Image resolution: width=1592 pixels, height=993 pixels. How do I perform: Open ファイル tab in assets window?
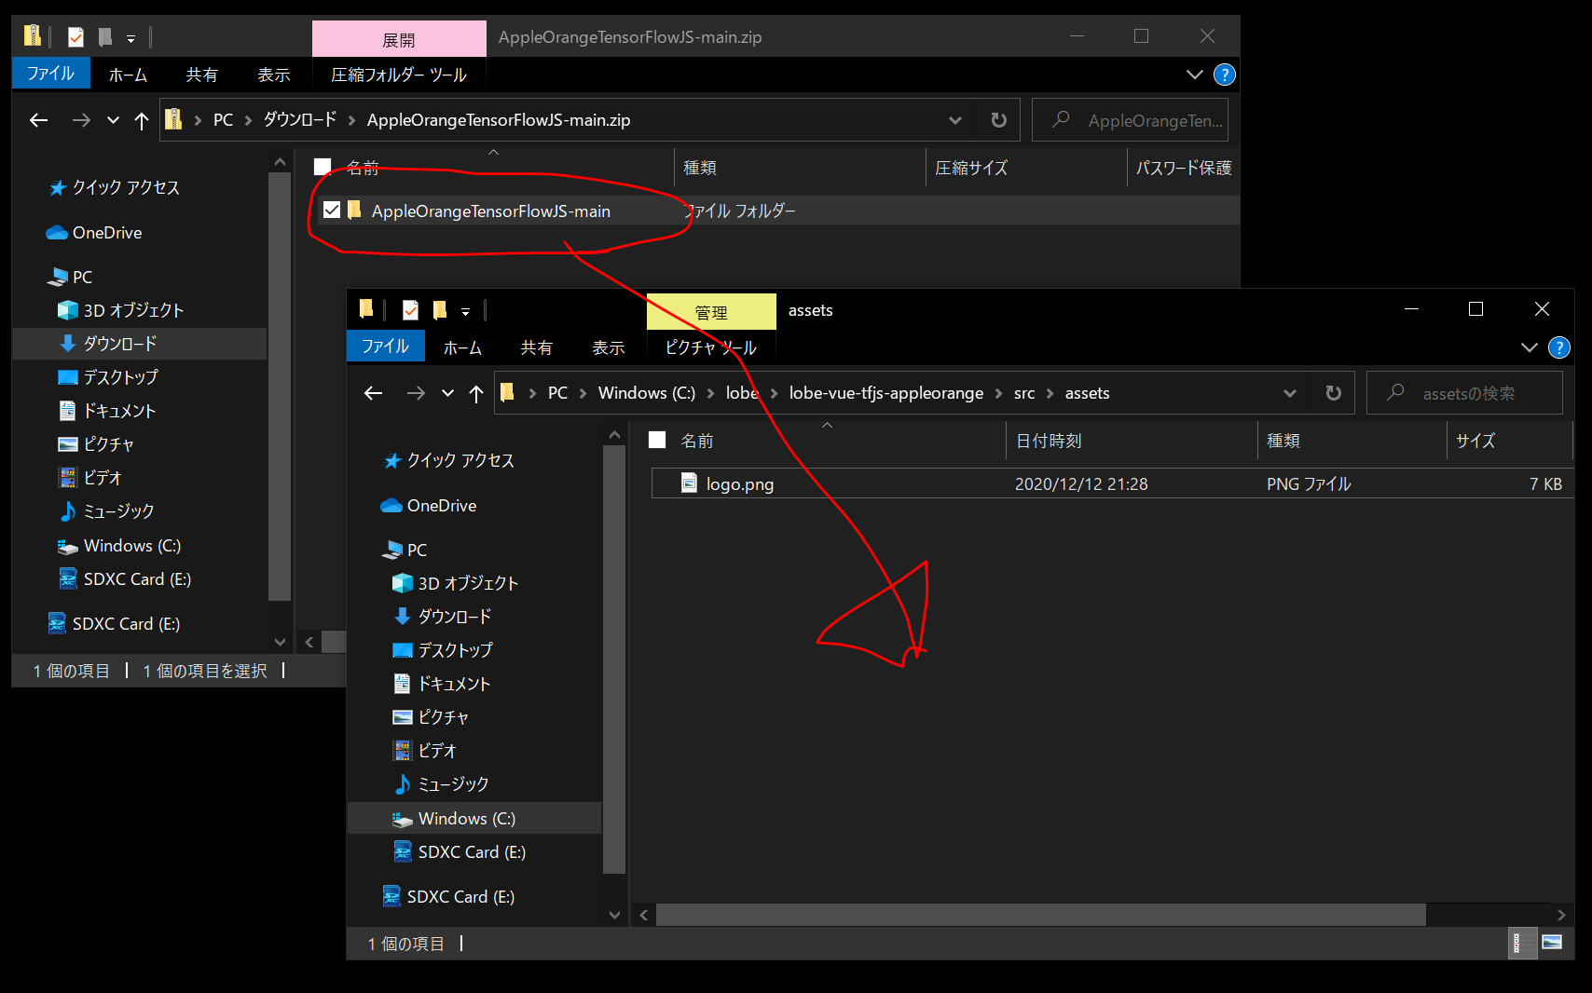(385, 347)
